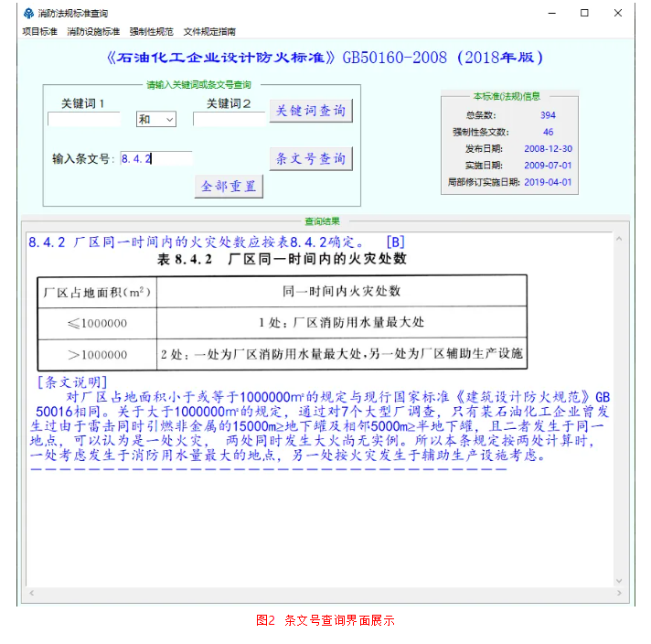Focus the 关键词1 input field

point(84,119)
